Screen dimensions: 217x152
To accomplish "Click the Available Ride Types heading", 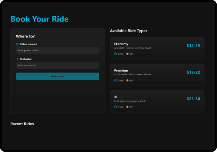I will (x=128, y=31).
